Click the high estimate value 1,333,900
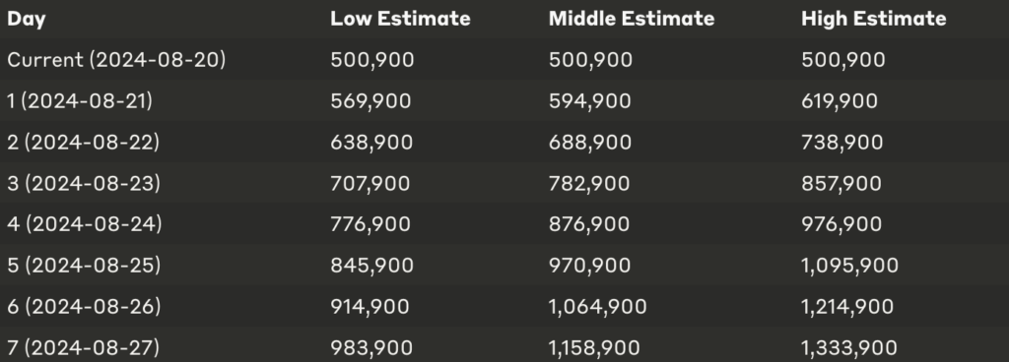The height and width of the screenshot is (362, 1009). 848,348
